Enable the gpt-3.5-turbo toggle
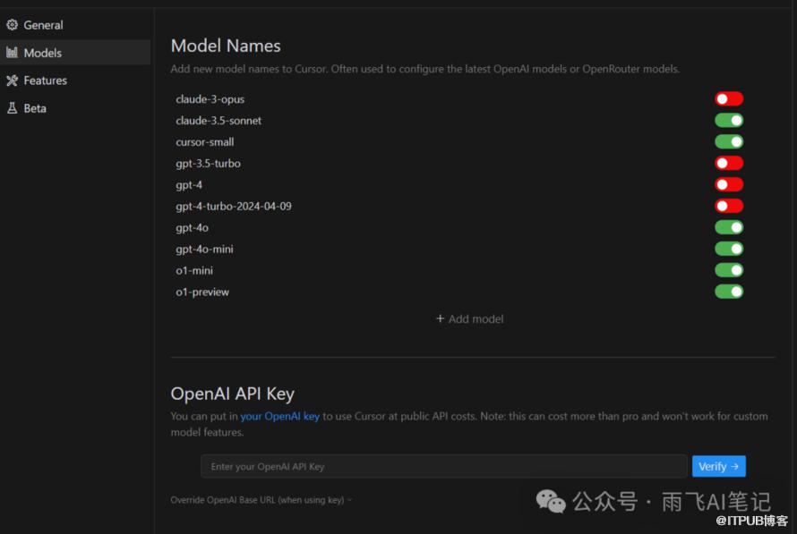The height and width of the screenshot is (534, 797). pyautogui.click(x=729, y=163)
